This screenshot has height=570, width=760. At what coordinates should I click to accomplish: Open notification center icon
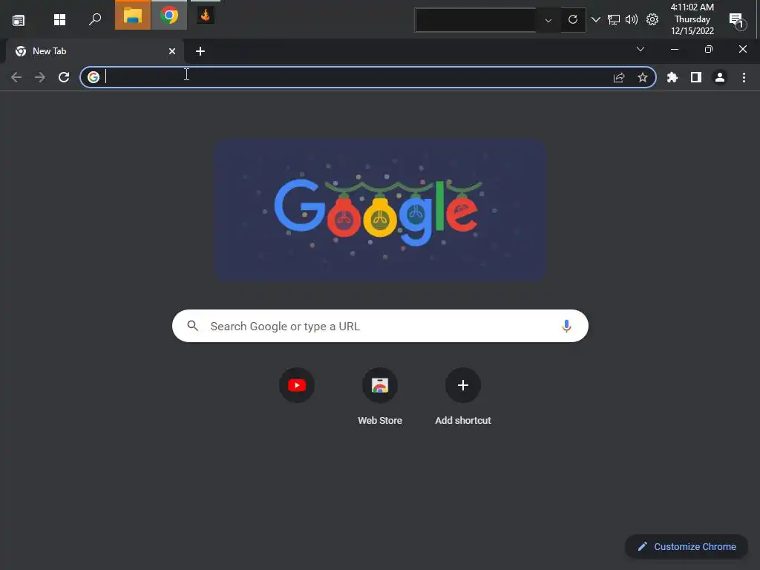pyautogui.click(x=737, y=20)
